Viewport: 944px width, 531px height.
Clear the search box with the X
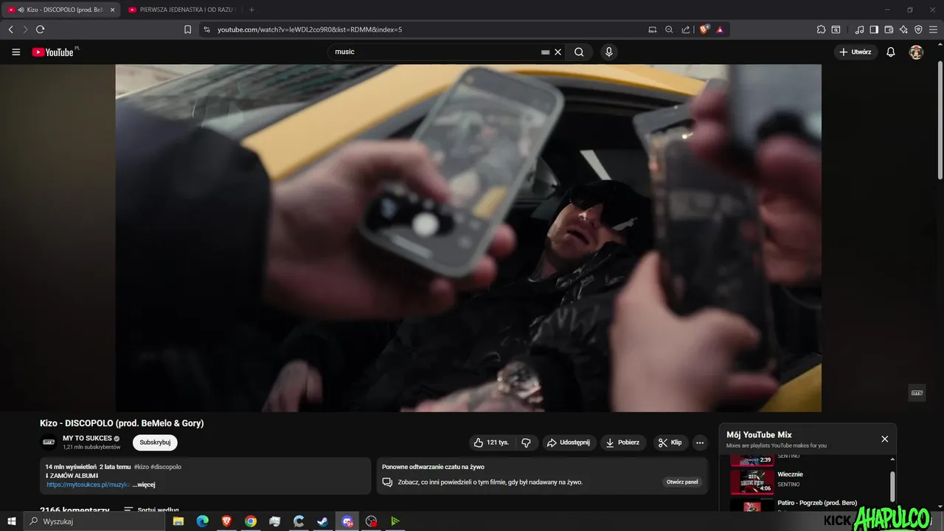[558, 52]
